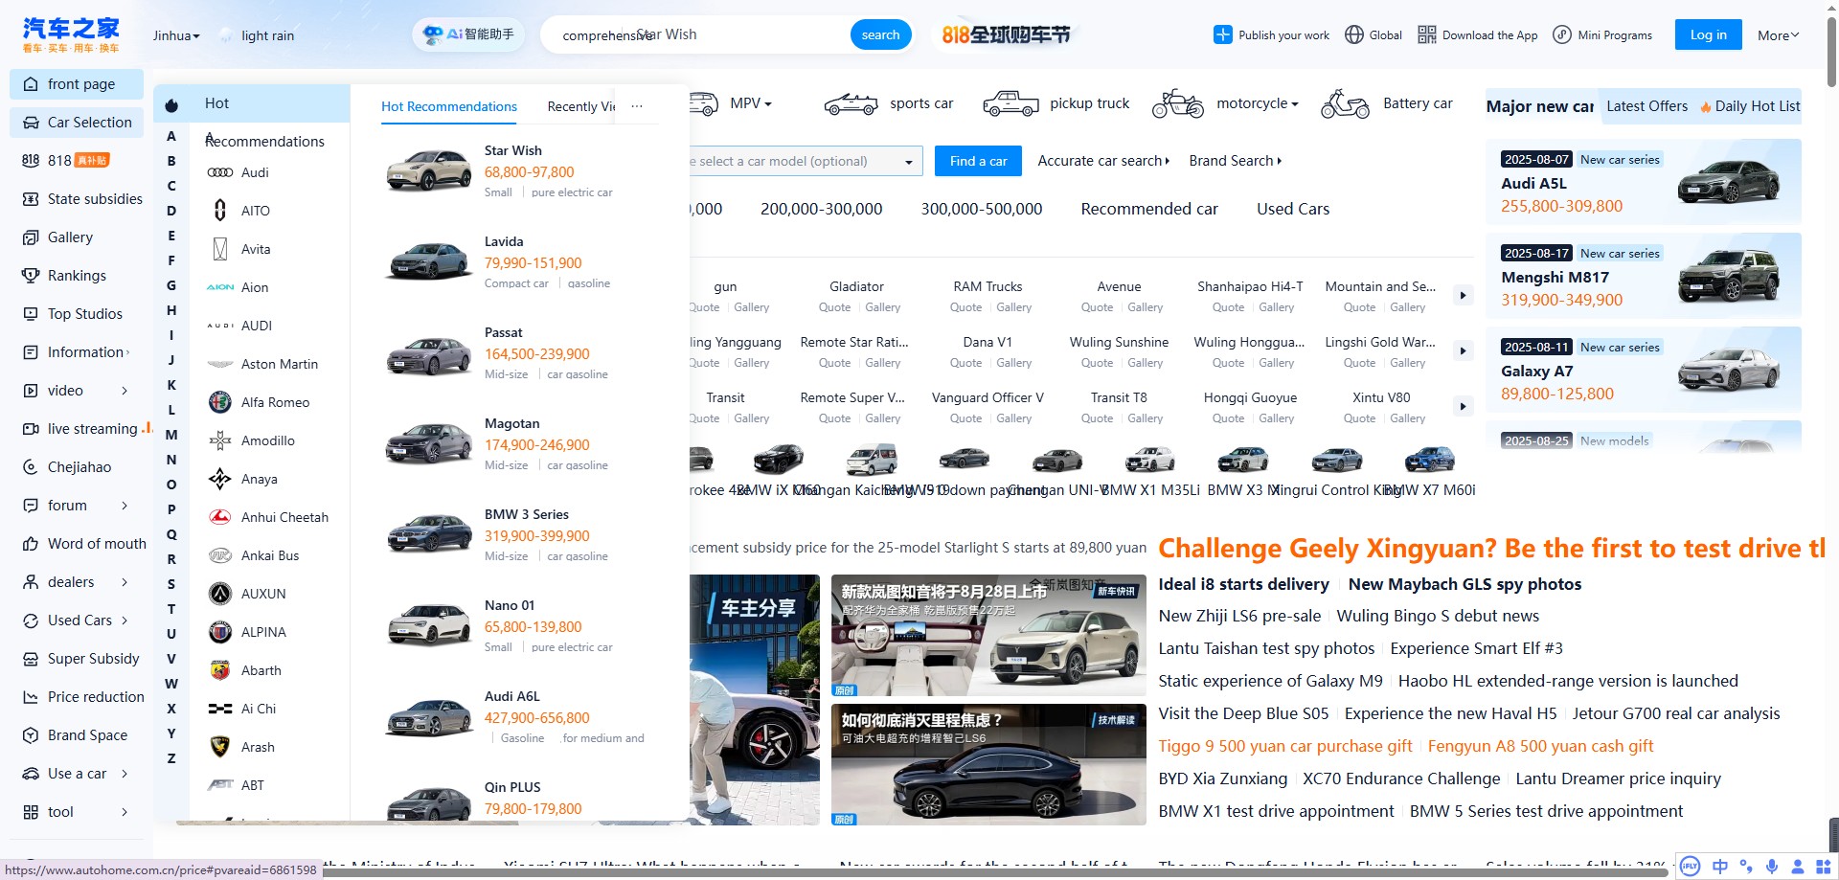This screenshot has width=1839, height=880.
Task: Click the State subsidies sidebar icon
Action: tap(31, 199)
